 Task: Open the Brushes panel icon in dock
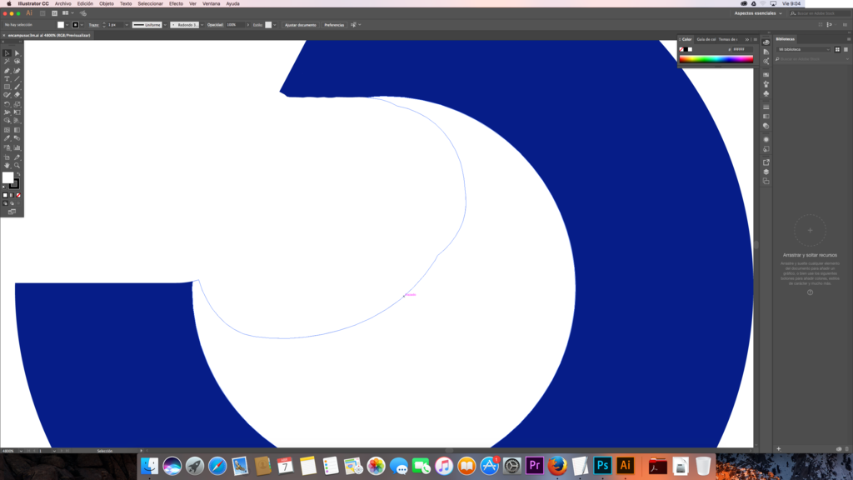point(766,84)
